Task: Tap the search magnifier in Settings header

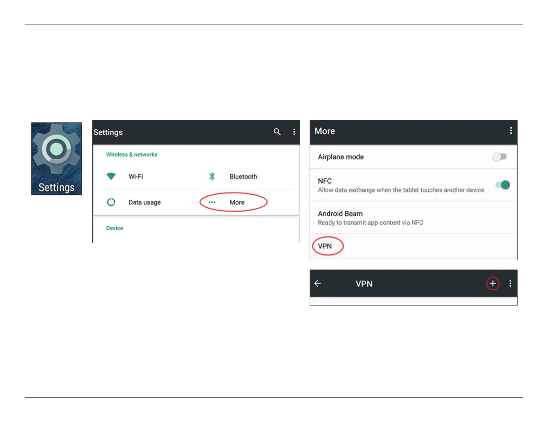Action: pos(277,132)
